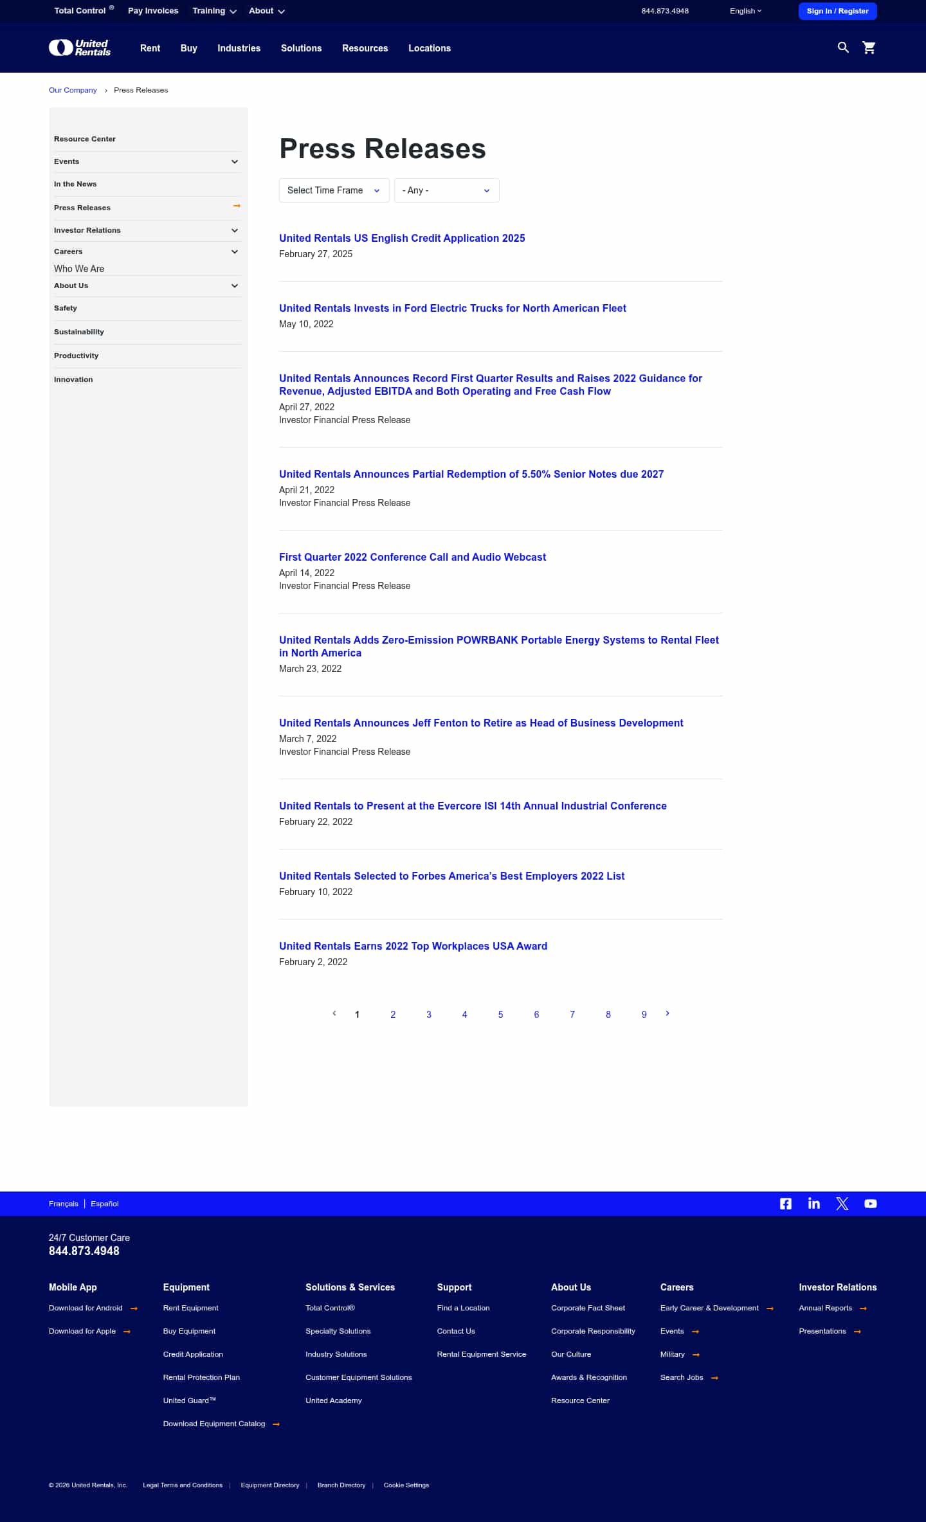Open US English Credit Application 2025 release
926x1522 pixels.
(x=402, y=238)
